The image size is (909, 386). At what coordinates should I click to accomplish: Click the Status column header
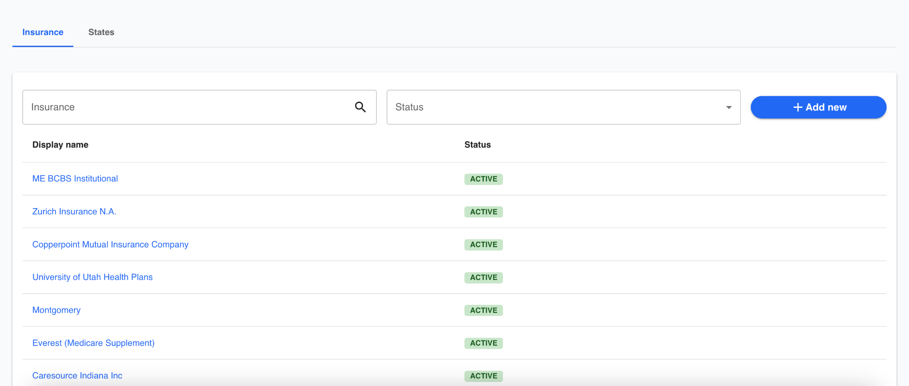[477, 145]
